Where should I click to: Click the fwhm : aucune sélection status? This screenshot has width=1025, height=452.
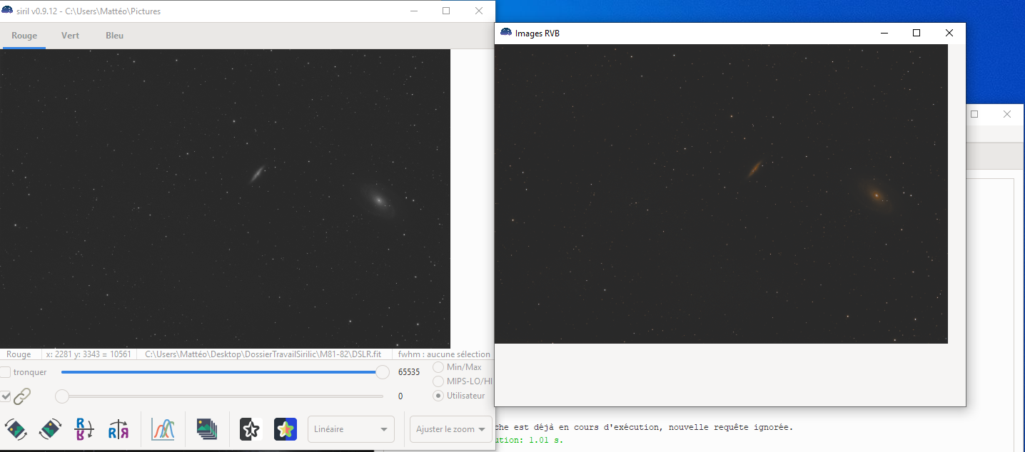[x=444, y=354]
